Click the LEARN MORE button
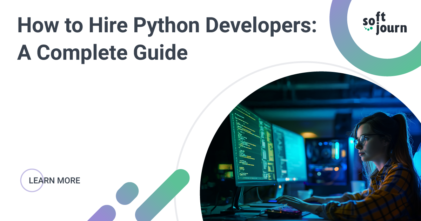 tap(54, 181)
